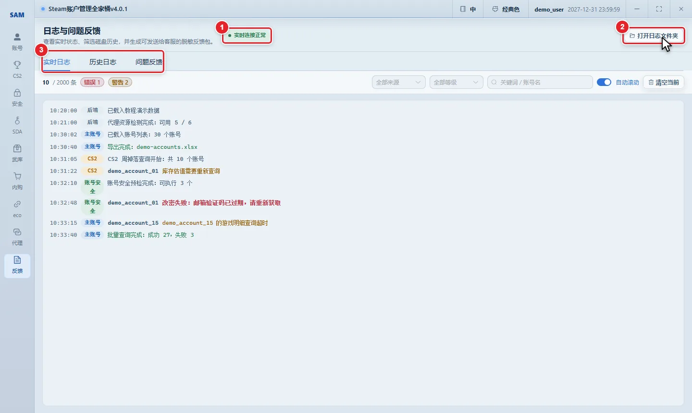Open the 安全 lock sidebar icon
692x413 pixels.
[17, 97]
